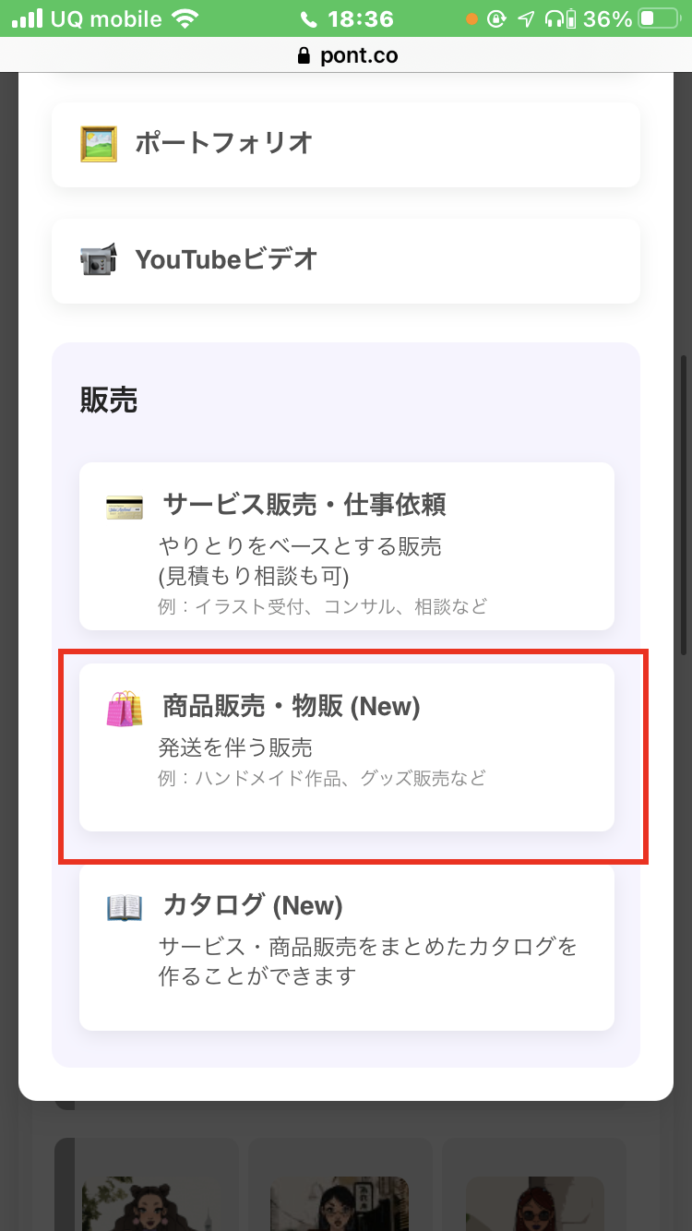
Task: Open the カタログ (New) card
Action: (x=347, y=947)
